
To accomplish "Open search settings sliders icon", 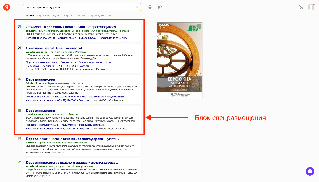I will point(160,7).
